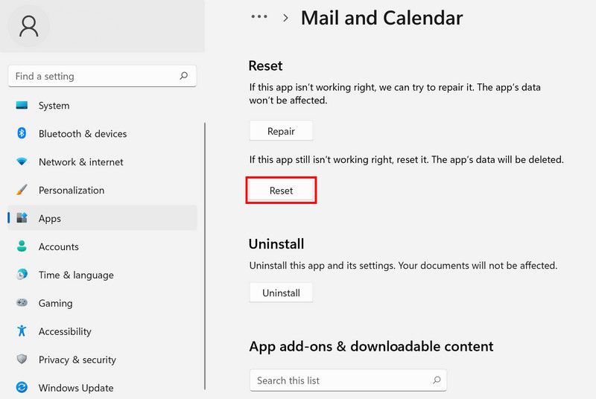
Task: Focus the Find a setting field
Action: 102,76
